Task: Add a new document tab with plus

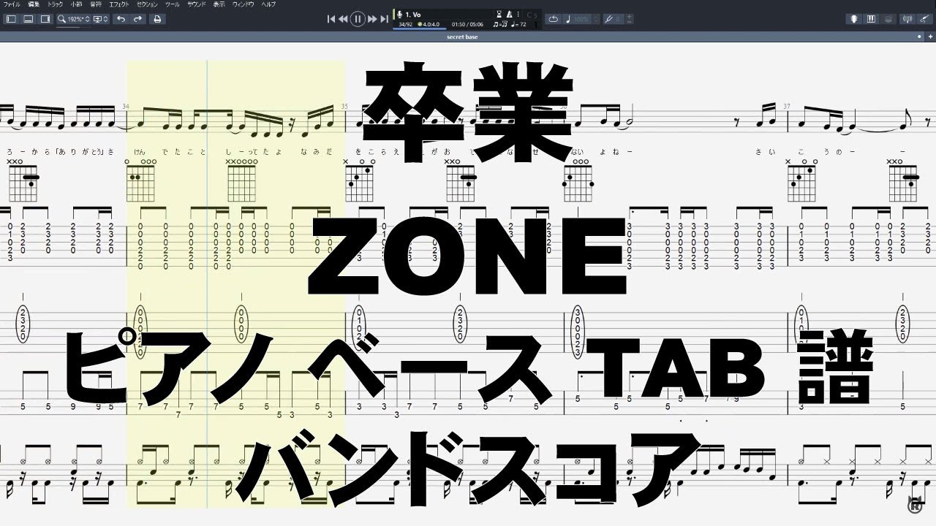Action: pyautogui.click(x=929, y=36)
